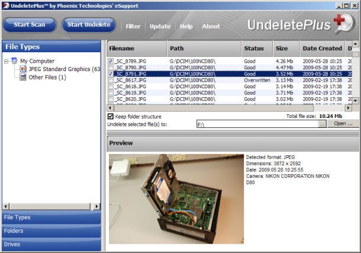
Task: Open the Filter menu
Action: click(133, 27)
